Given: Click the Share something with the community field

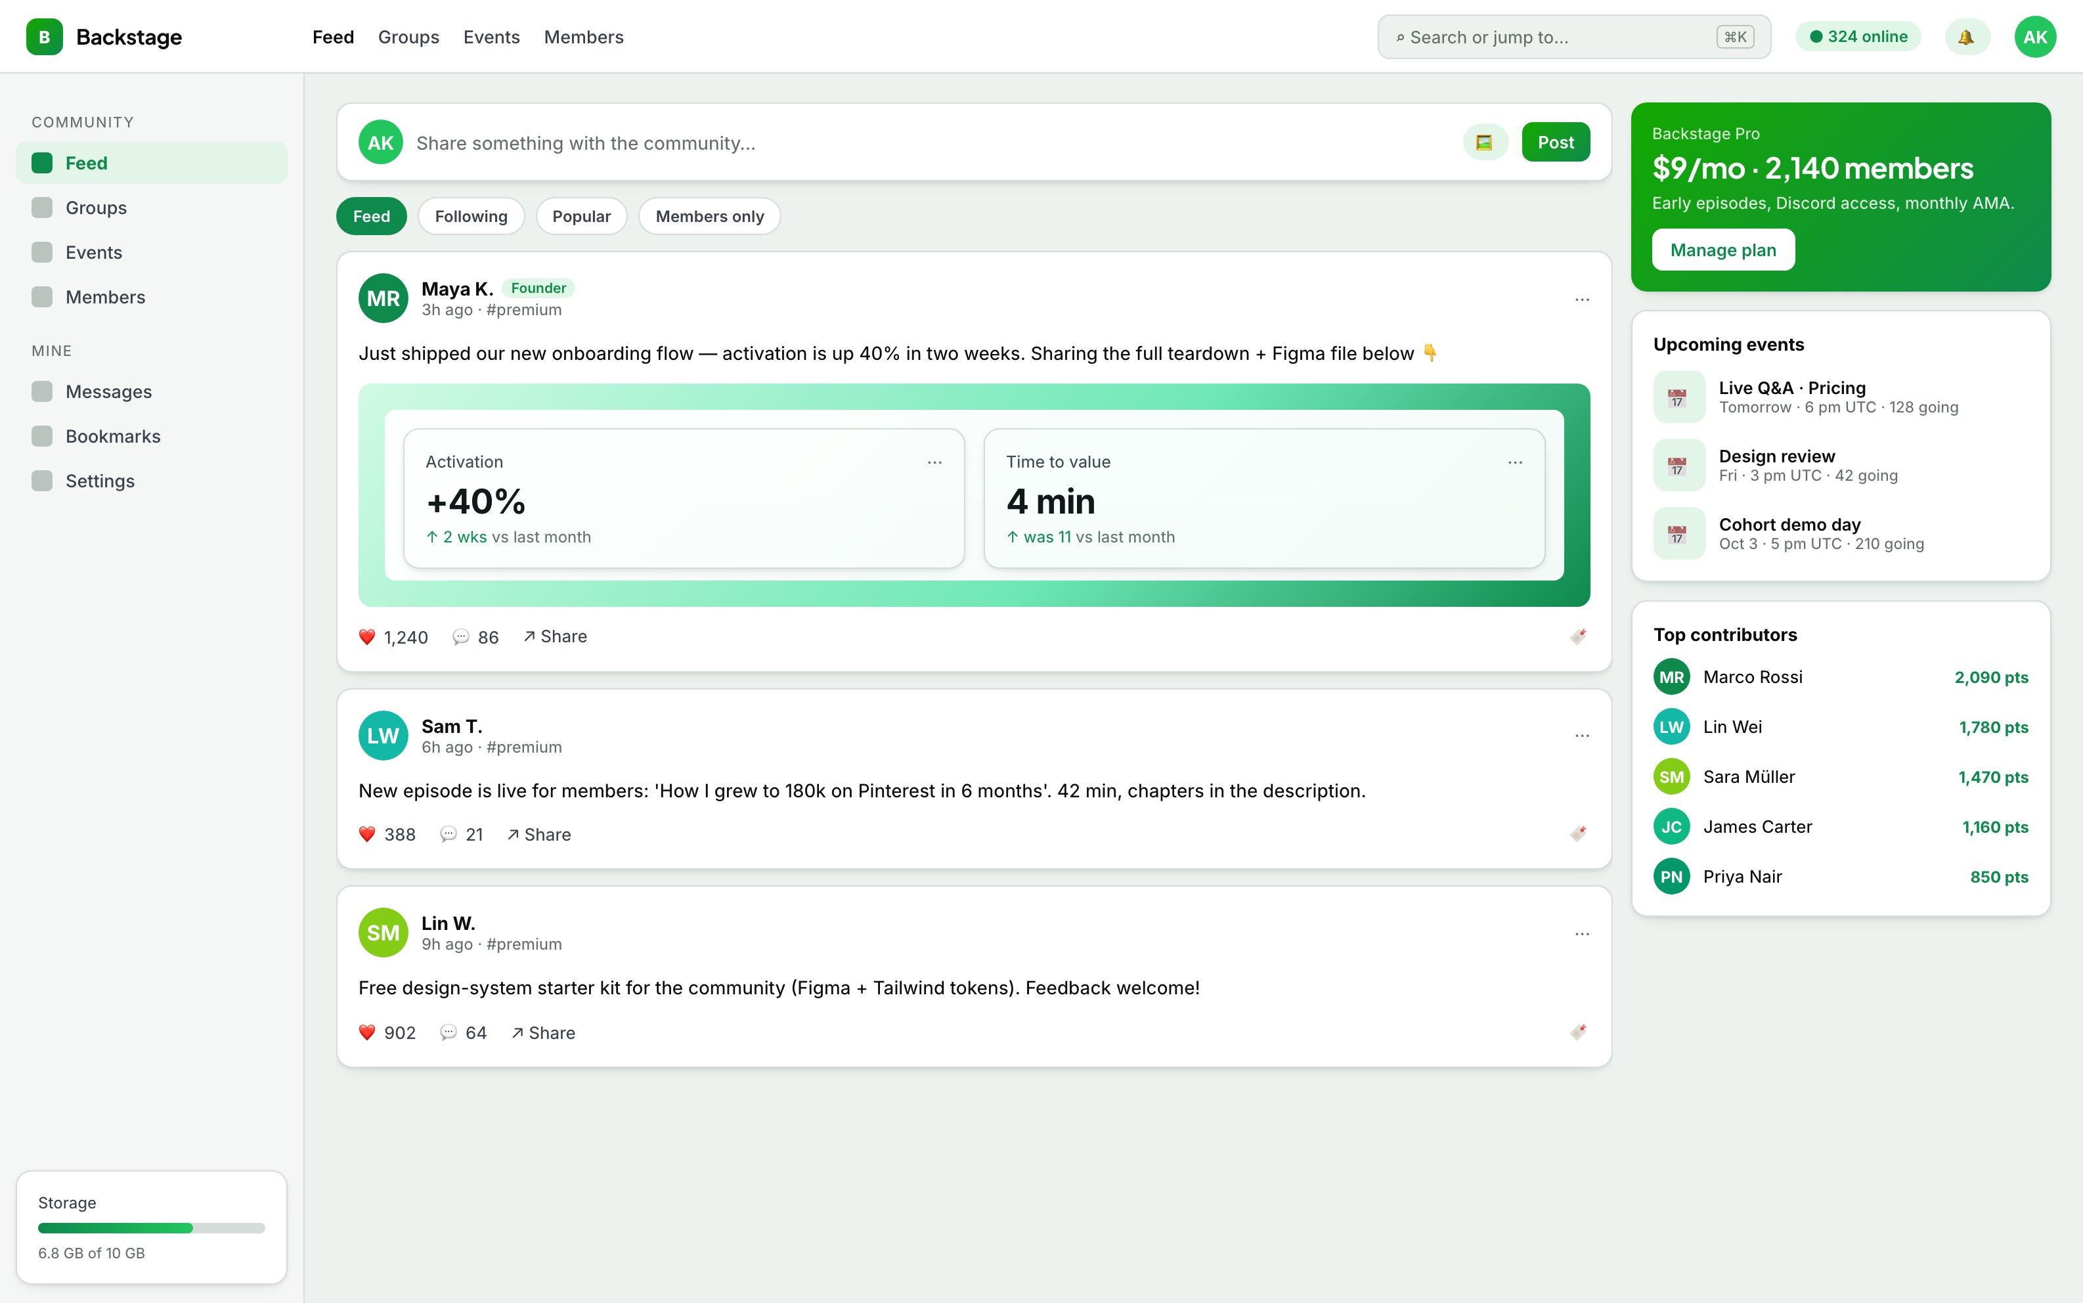Looking at the screenshot, I should 934,143.
